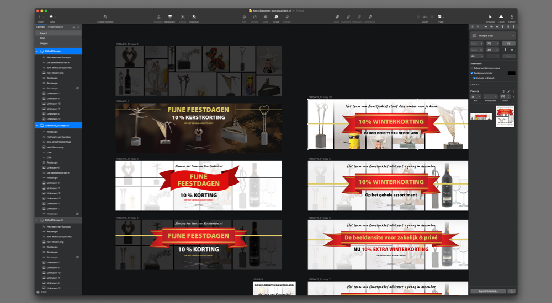
Task: Switch to the Layers tab
Action: tap(40, 27)
